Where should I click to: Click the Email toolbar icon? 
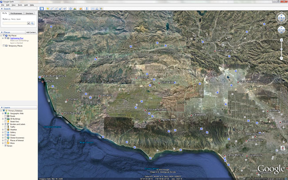[x=93, y=8]
